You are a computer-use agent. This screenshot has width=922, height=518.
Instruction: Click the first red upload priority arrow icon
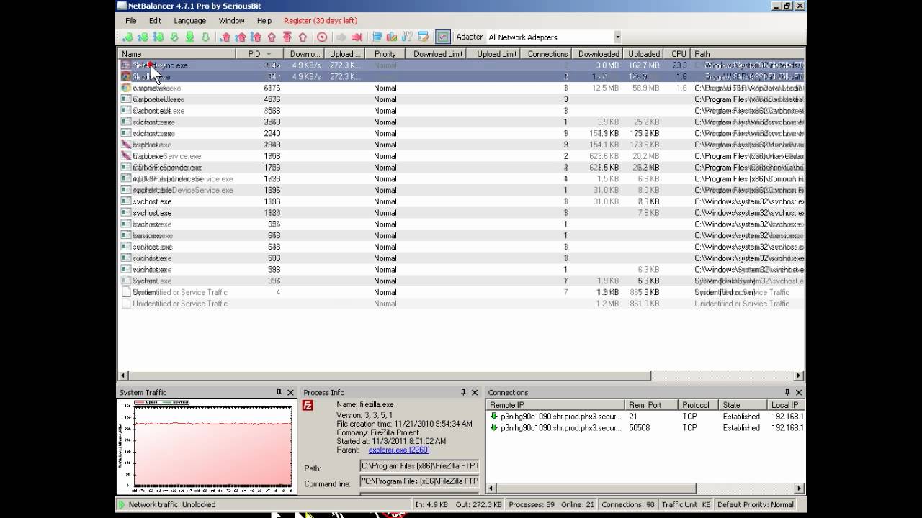tap(225, 37)
